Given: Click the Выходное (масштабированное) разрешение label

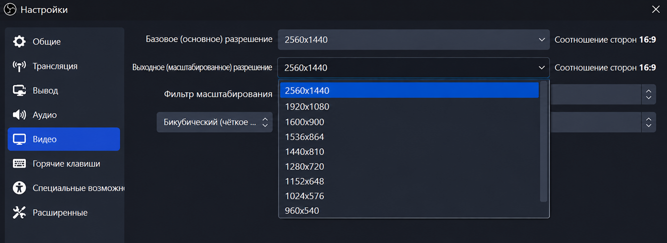Looking at the screenshot, I should click(202, 67).
